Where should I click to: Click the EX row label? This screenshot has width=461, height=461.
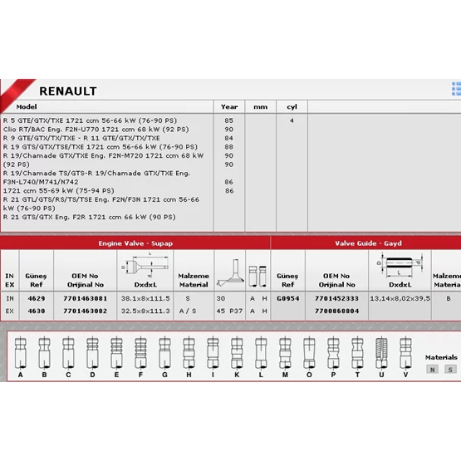tap(10, 311)
